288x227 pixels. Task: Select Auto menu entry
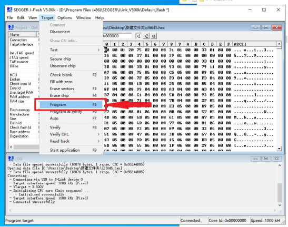point(71,118)
